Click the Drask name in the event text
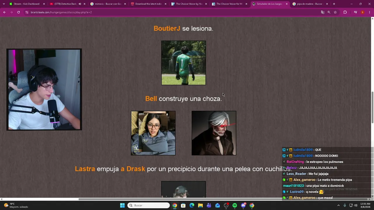This screenshot has width=374, height=210. coord(136,169)
